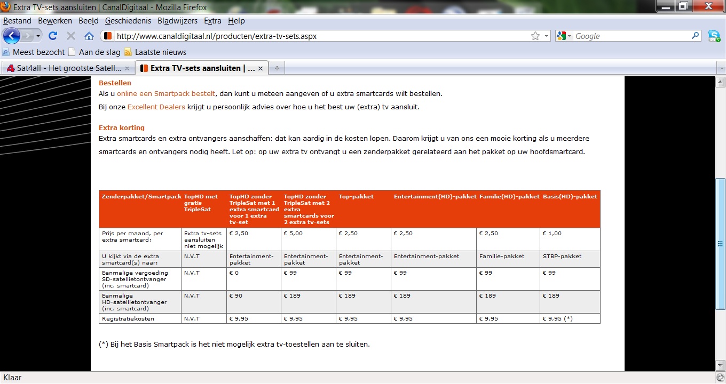Viewport: 726px width, 384px height.
Task: Click the scrollbar up arrow
Action: pyautogui.click(x=720, y=82)
